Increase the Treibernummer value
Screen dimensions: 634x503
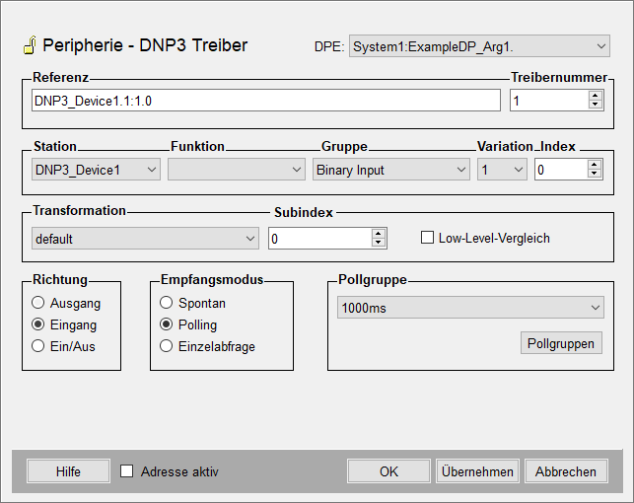595,96
